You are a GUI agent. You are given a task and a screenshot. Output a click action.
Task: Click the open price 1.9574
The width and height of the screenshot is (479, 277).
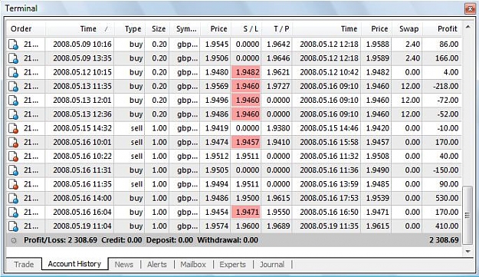pos(217,226)
